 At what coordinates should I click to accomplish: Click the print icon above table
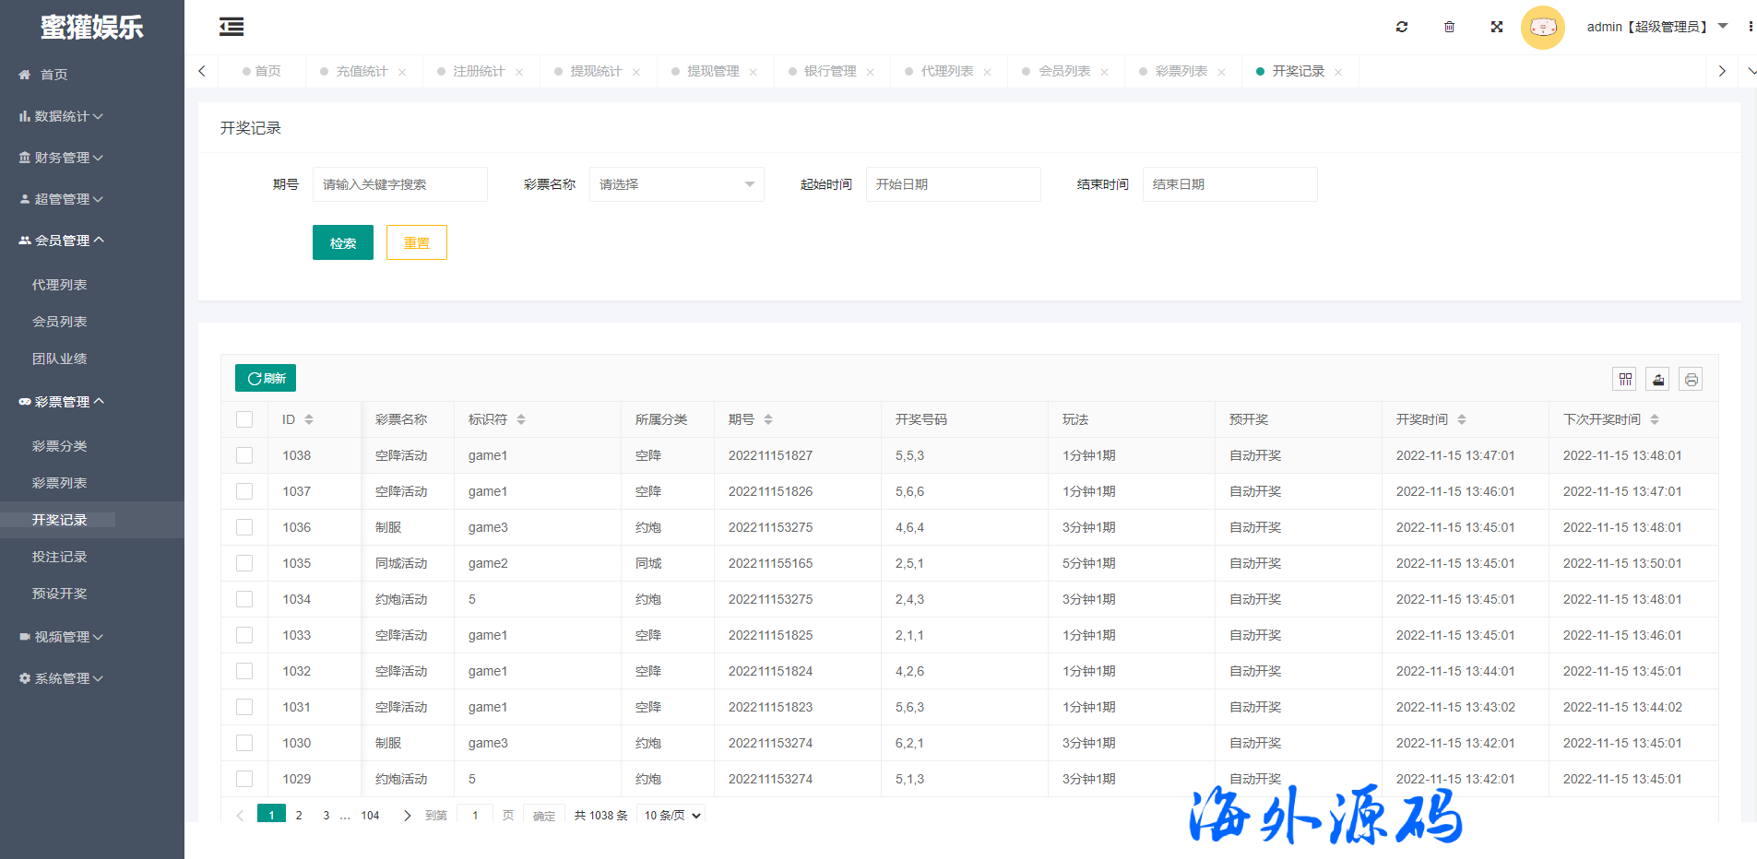[1690, 379]
